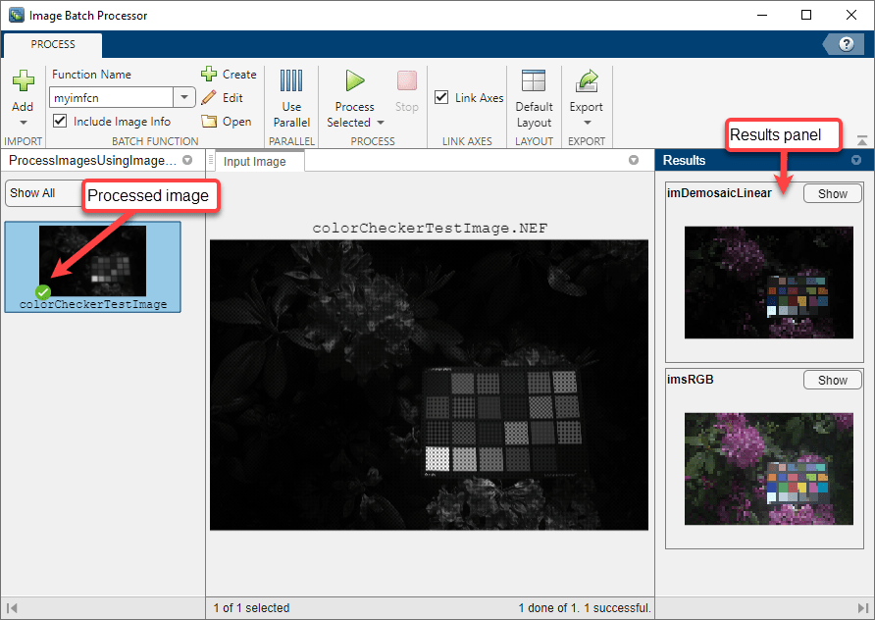The width and height of the screenshot is (875, 620).
Task: Switch to the PROCESS ribbon tab
Action: pos(52,44)
